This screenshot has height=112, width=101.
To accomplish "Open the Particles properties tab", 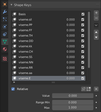I will pyautogui.click(x=5, y=19).
